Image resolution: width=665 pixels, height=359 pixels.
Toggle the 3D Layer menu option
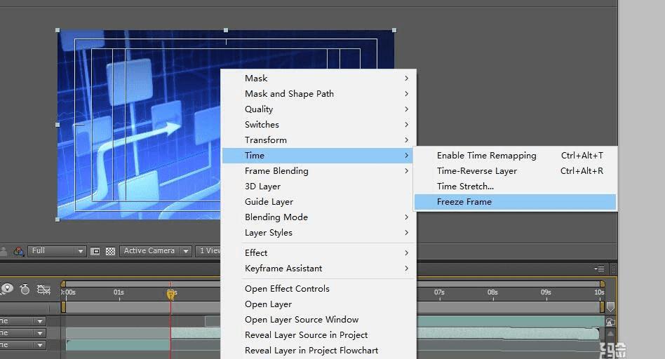coord(319,187)
